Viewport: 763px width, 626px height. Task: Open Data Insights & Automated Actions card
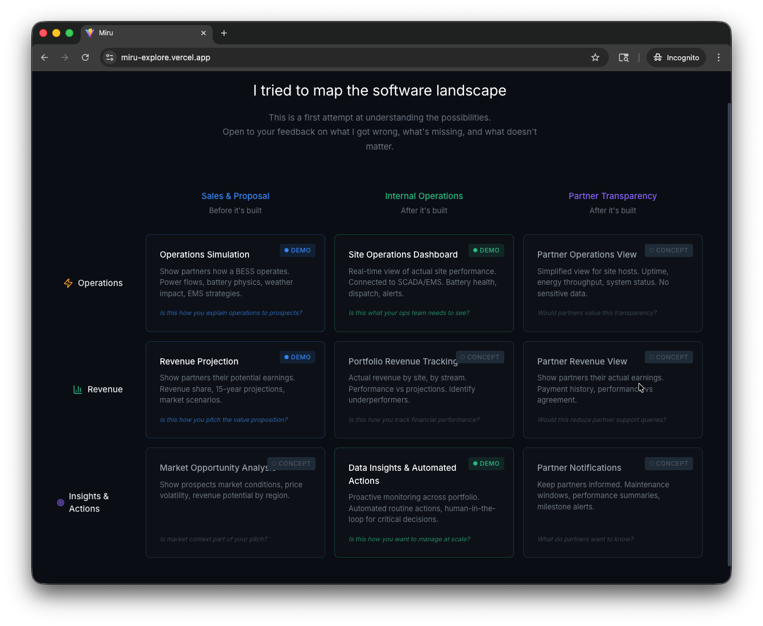point(424,503)
